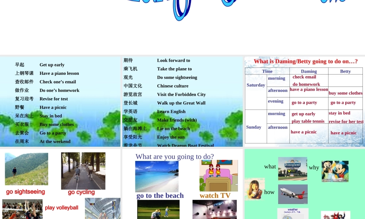This screenshot has width=365, height=219.
Task: Click the 'Have a piano lesson' phrase
Action: coord(59,73)
